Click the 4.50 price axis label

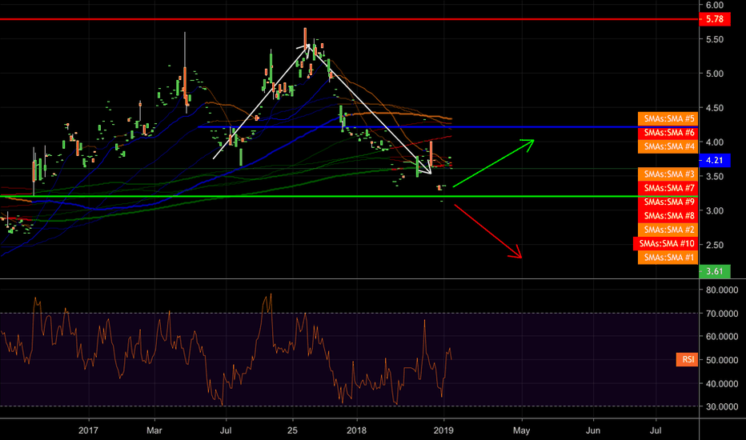tap(715, 108)
